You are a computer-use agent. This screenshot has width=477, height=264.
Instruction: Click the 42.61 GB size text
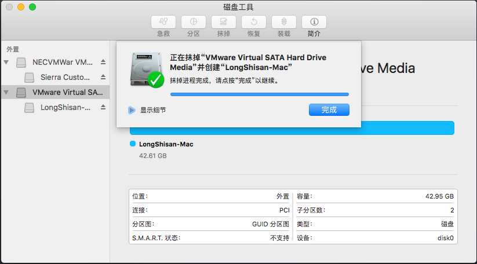pos(152,156)
